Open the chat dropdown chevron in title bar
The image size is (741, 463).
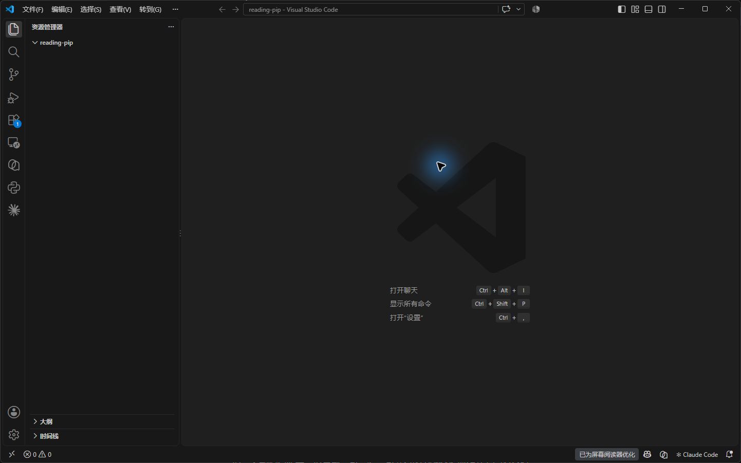pos(518,9)
